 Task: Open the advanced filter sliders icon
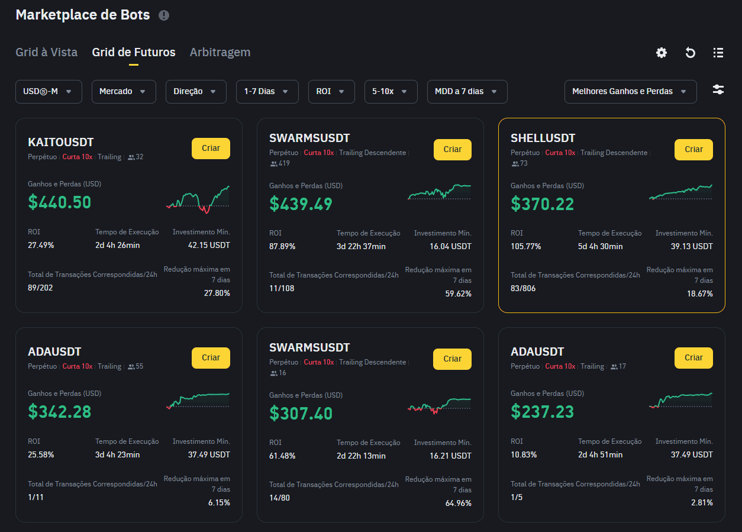[718, 90]
